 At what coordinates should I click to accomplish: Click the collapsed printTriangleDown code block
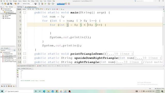(120, 54)
